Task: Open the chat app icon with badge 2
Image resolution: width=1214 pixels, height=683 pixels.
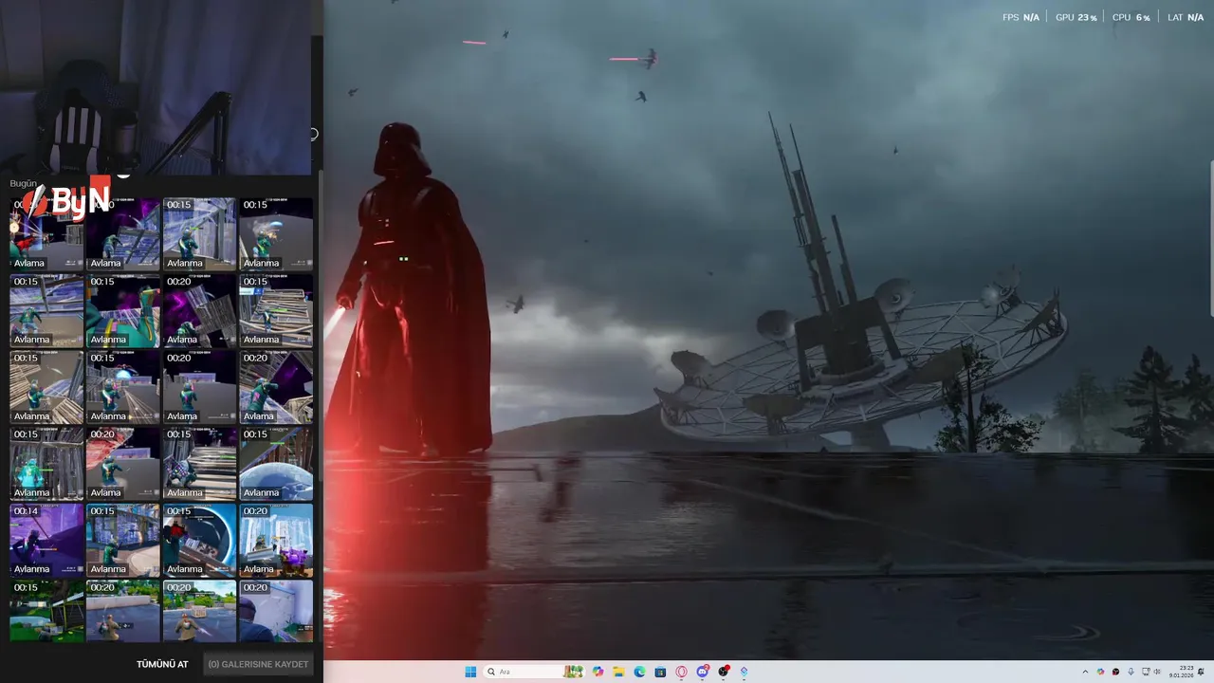Action: coord(703,672)
